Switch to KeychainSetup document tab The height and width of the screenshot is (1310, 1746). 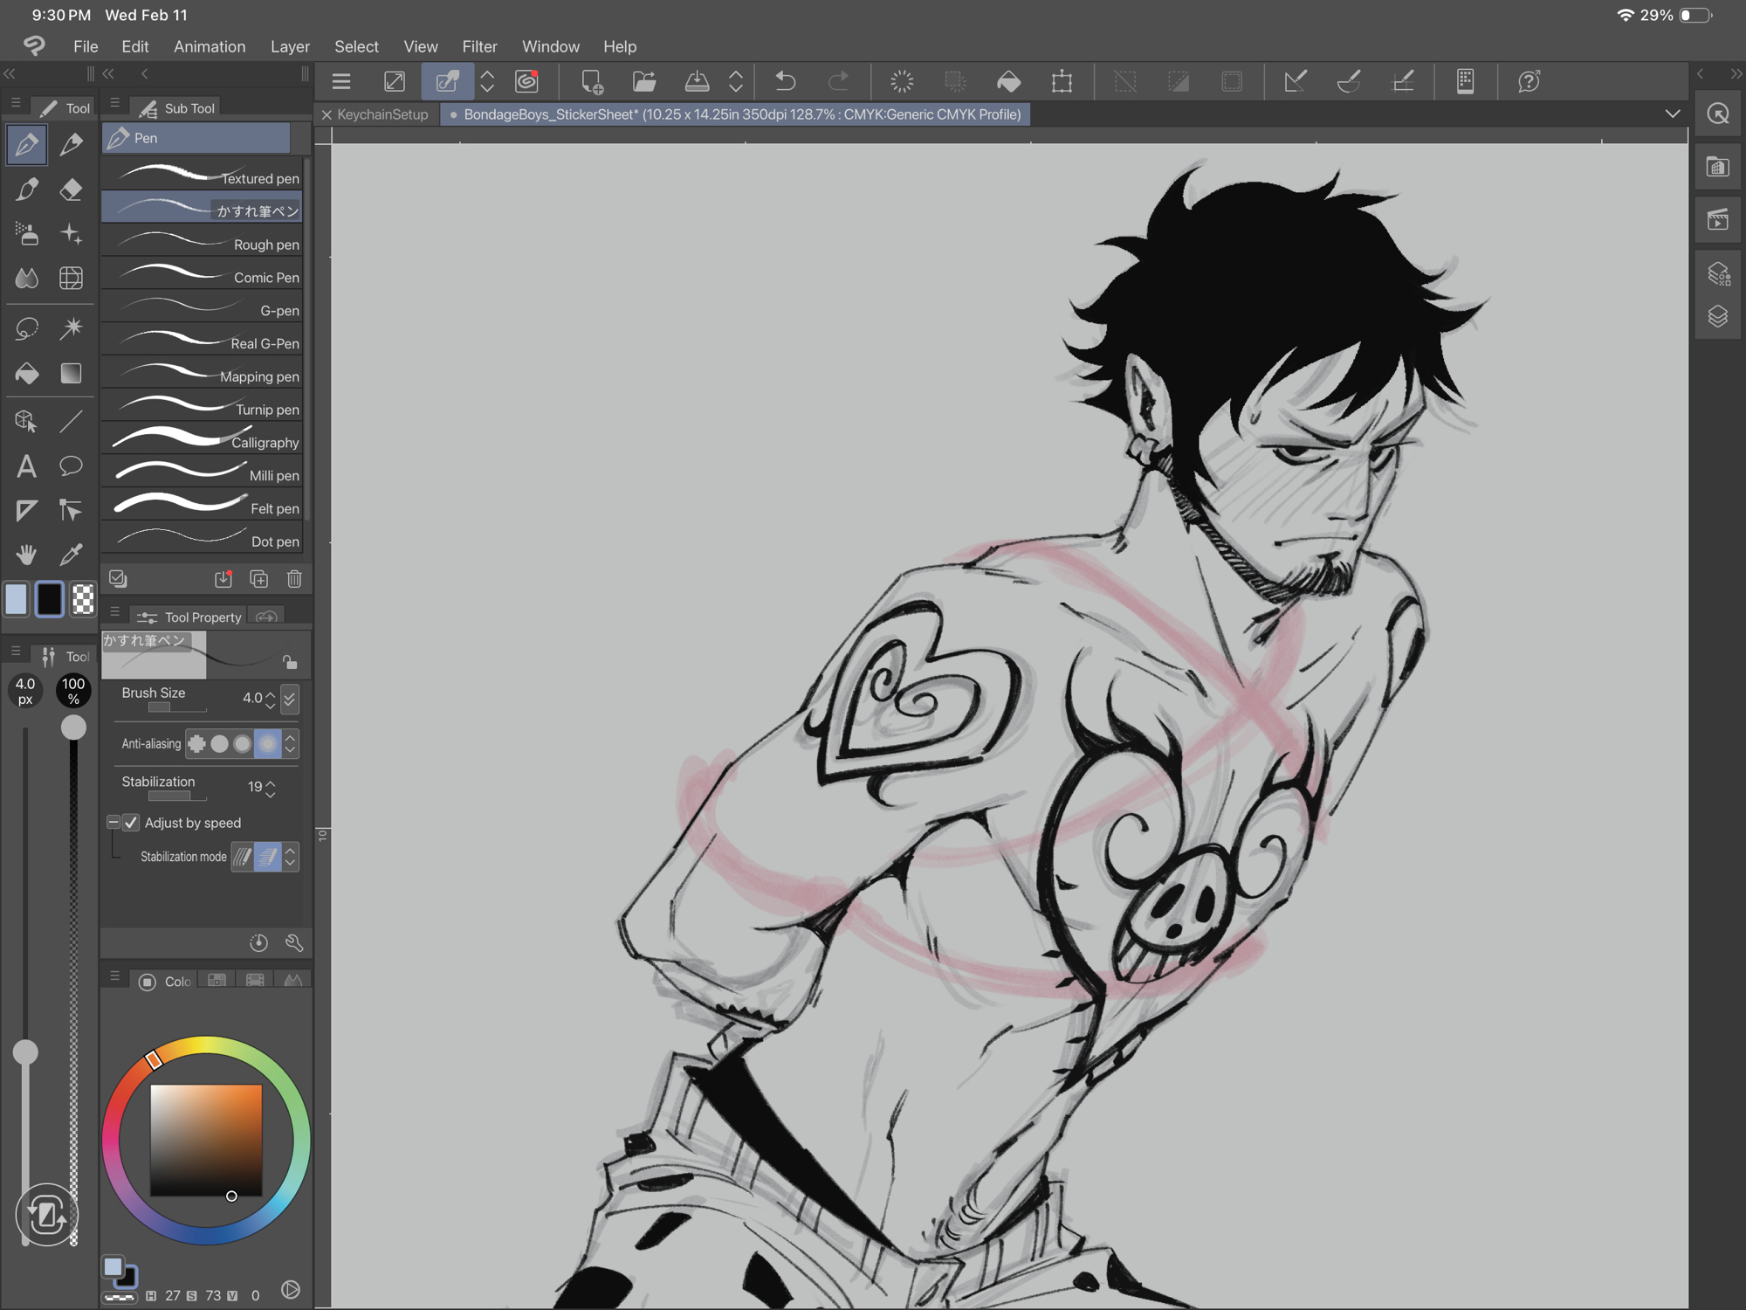[x=382, y=114]
